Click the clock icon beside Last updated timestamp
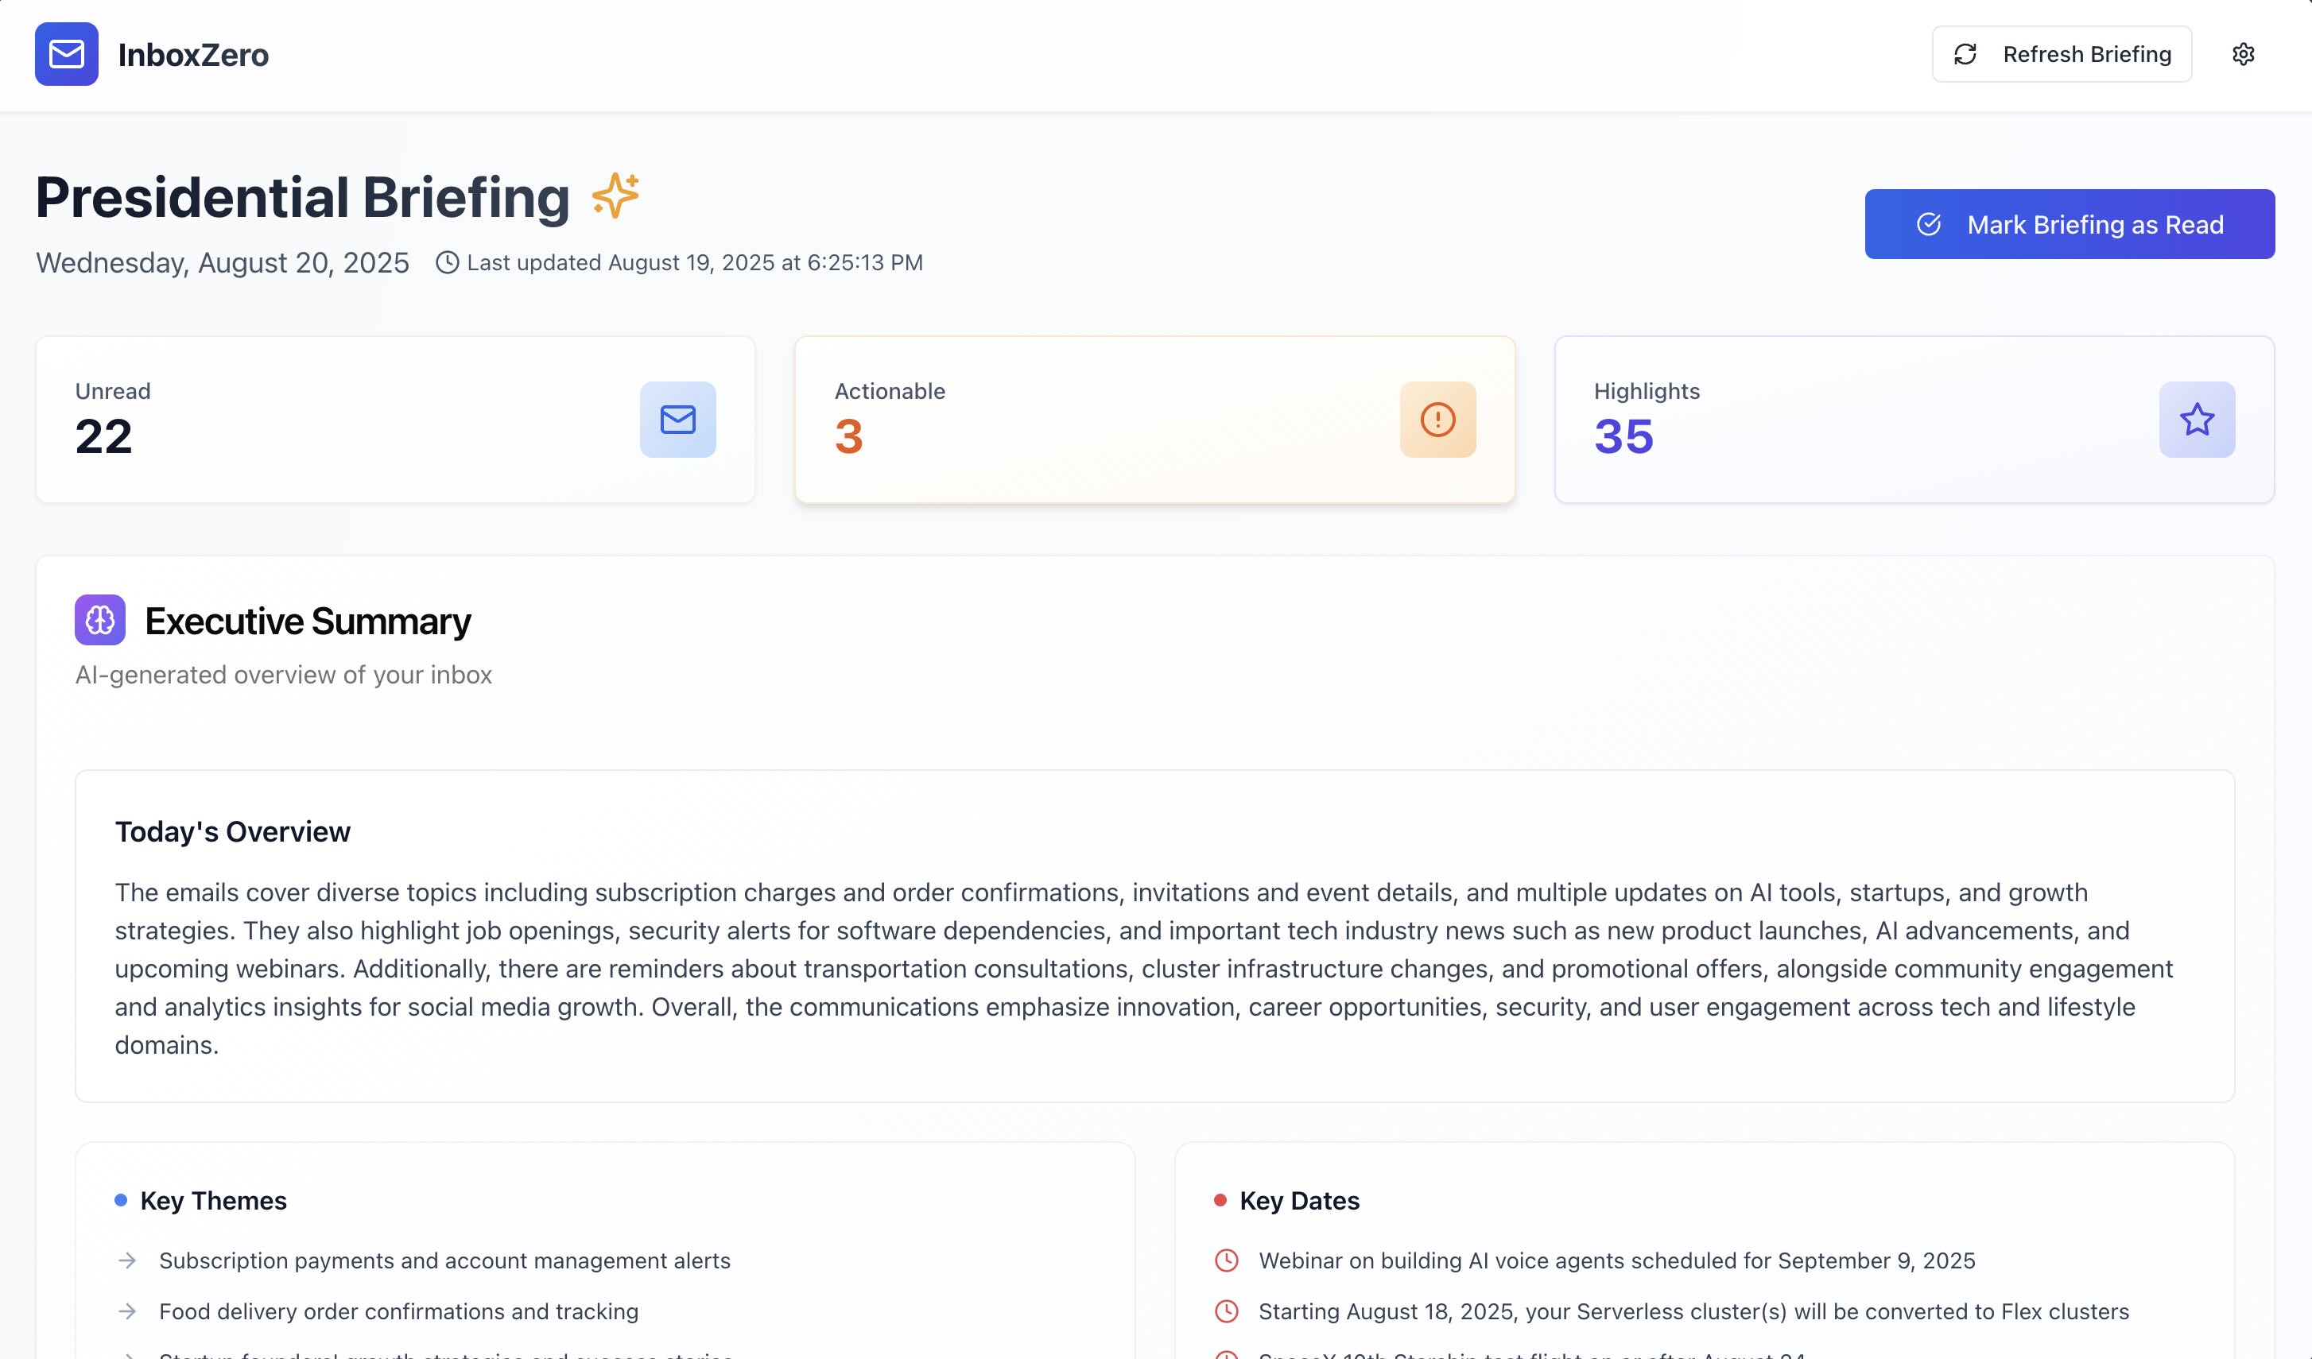Image resolution: width=2312 pixels, height=1359 pixels. [447, 262]
